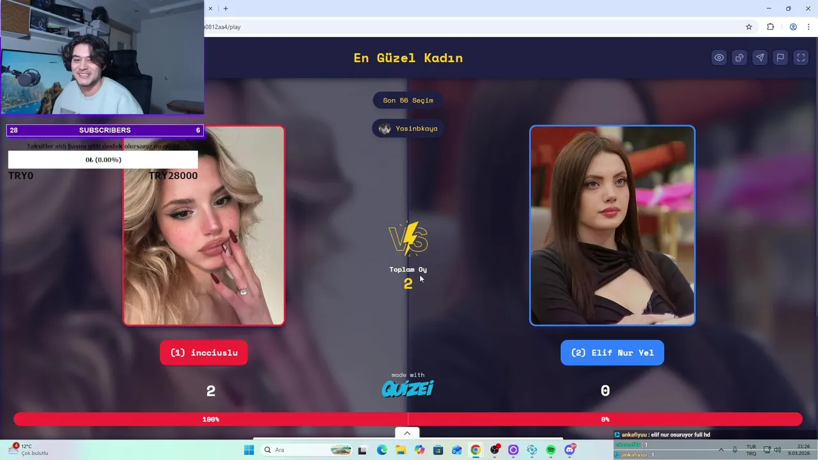
Task: Expand the system tray hidden icons chevron
Action: click(x=722, y=450)
